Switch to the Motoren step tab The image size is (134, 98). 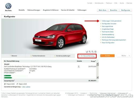(14, 56)
